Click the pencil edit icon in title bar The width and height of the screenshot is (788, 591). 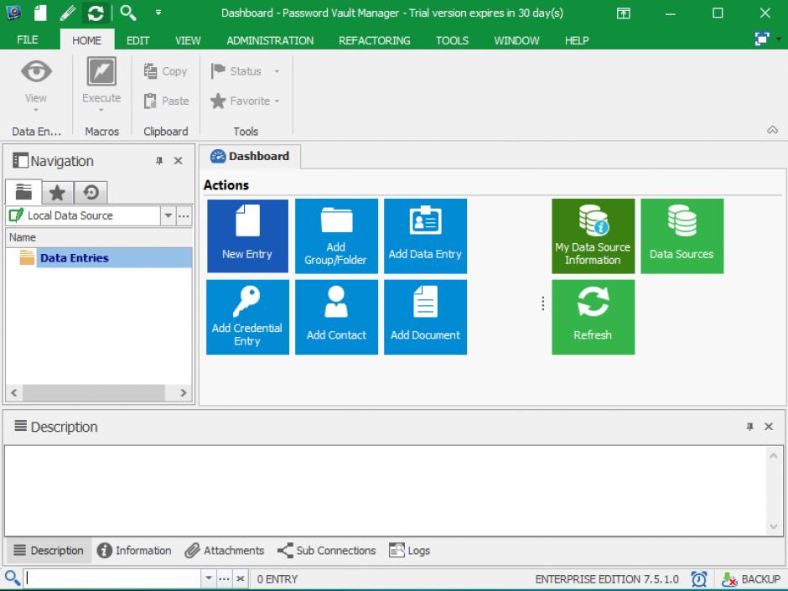(x=68, y=13)
